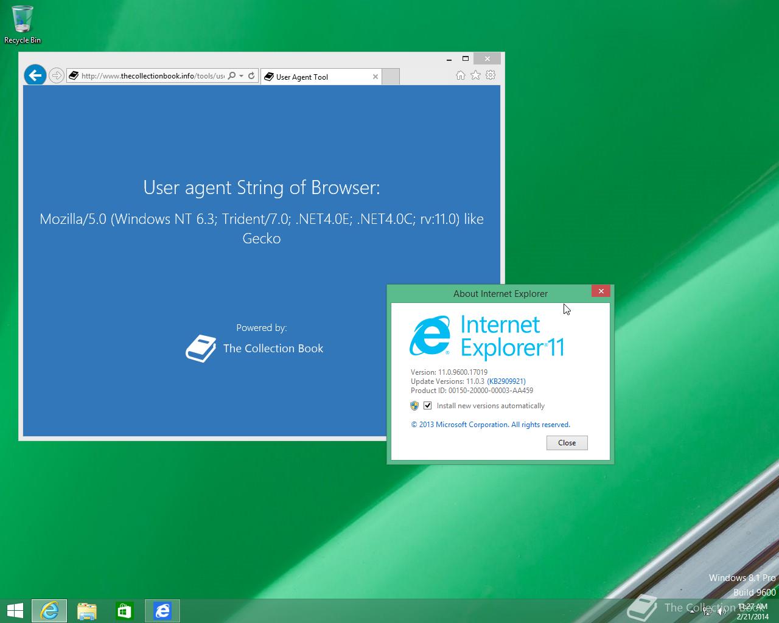
Task: Expand the address bar autocomplete dropdown arrow
Action: click(x=241, y=76)
